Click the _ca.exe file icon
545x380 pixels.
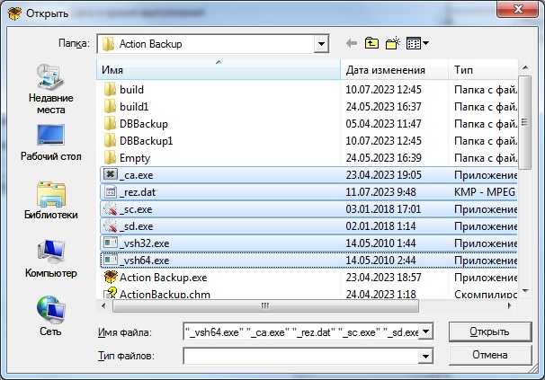111,174
